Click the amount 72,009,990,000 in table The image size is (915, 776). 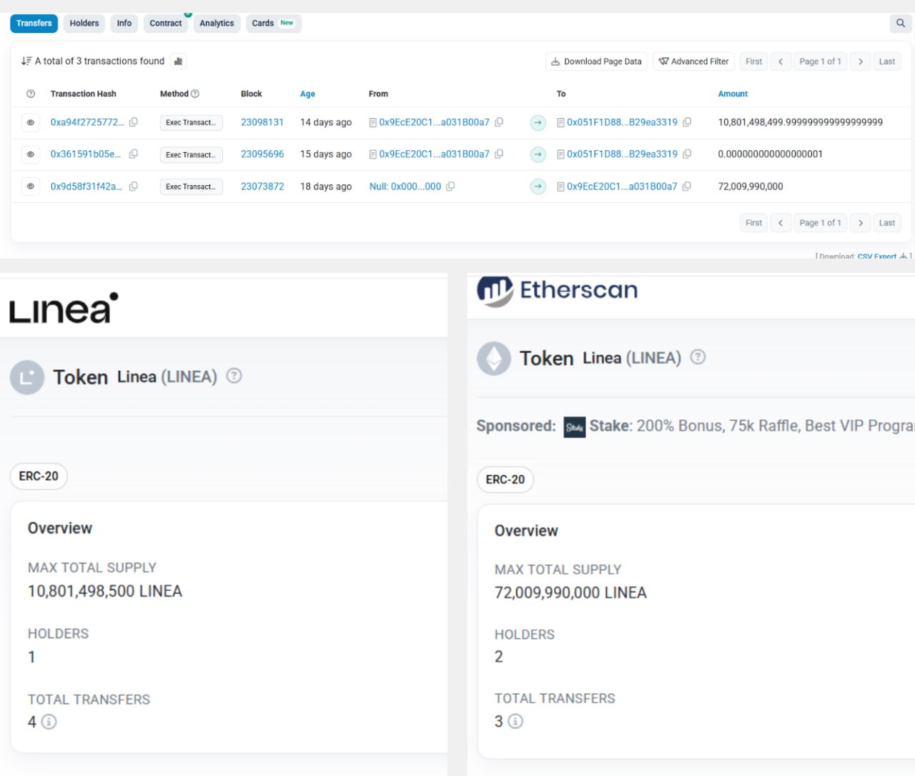(751, 186)
